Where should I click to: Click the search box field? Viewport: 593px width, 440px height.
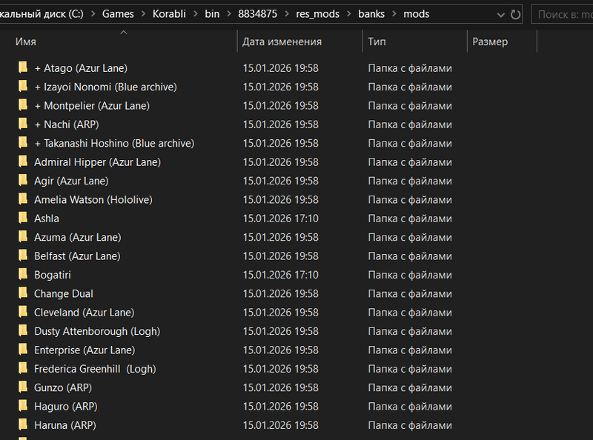(563, 14)
